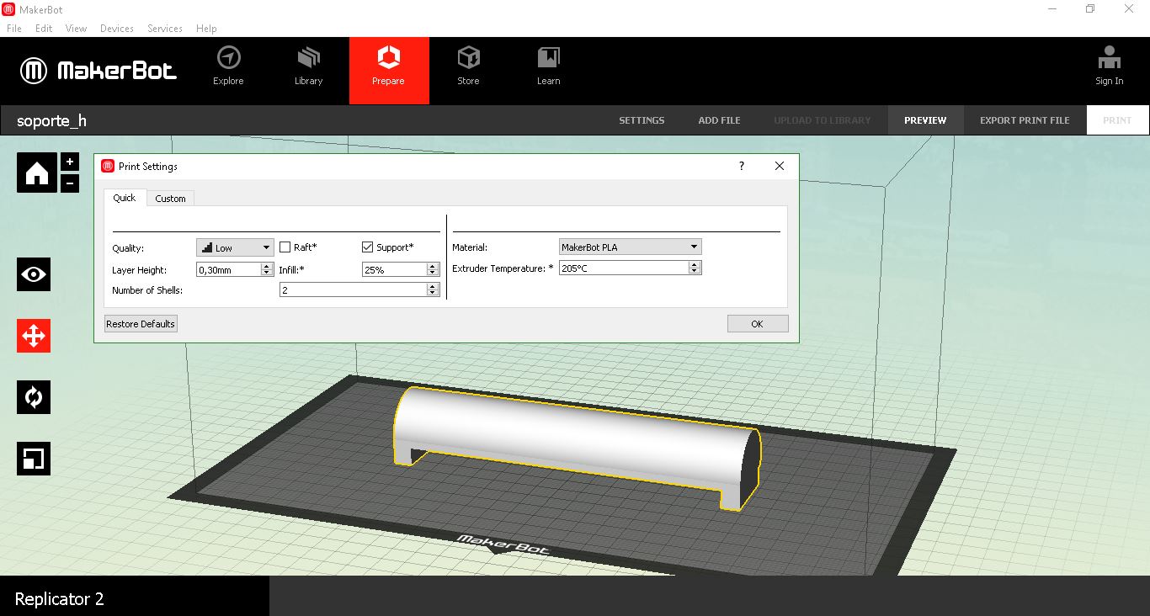Select the Prepare tab icon

pyautogui.click(x=388, y=58)
